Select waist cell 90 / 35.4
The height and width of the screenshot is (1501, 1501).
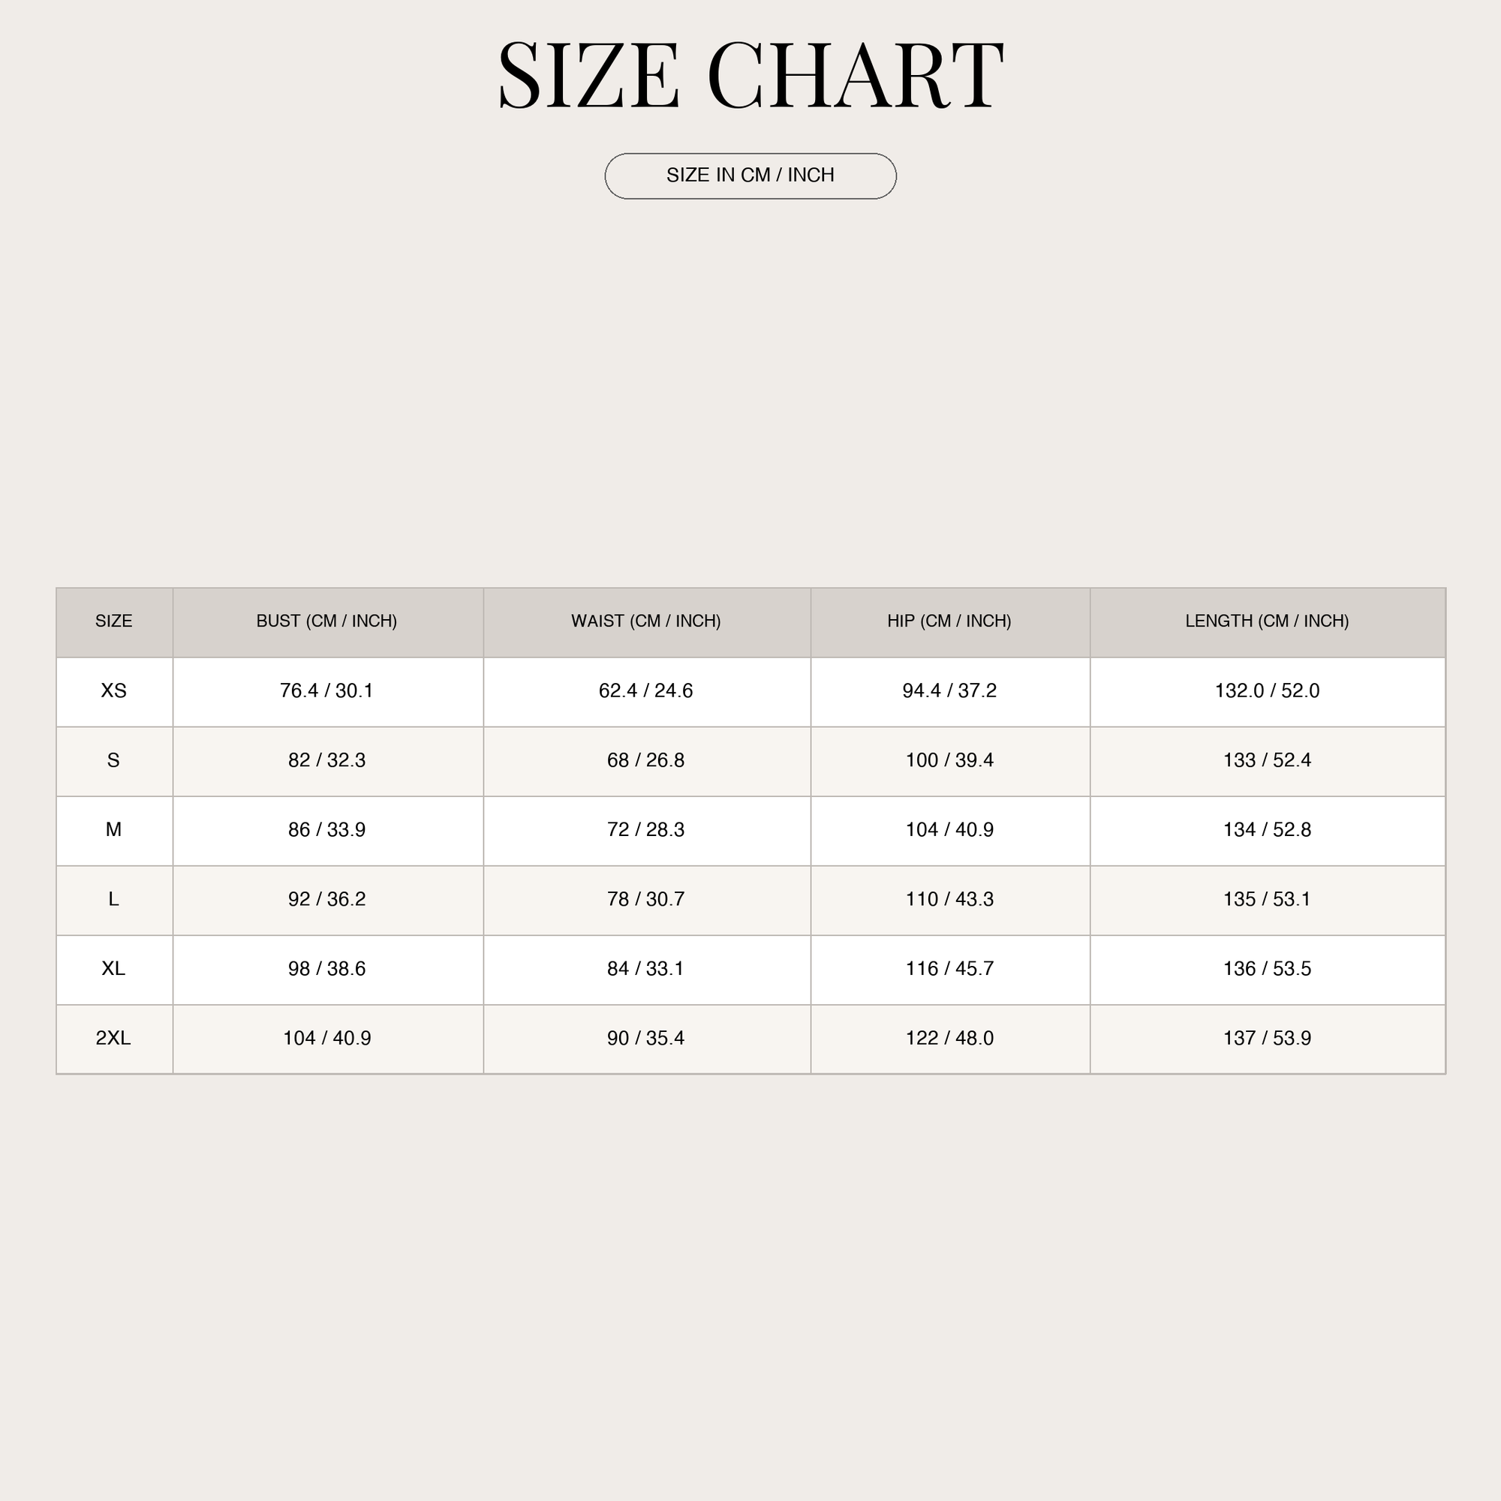(647, 1039)
